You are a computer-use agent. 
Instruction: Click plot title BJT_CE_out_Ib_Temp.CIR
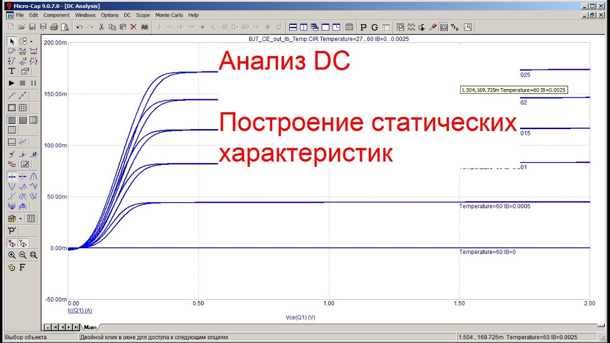coord(284,39)
